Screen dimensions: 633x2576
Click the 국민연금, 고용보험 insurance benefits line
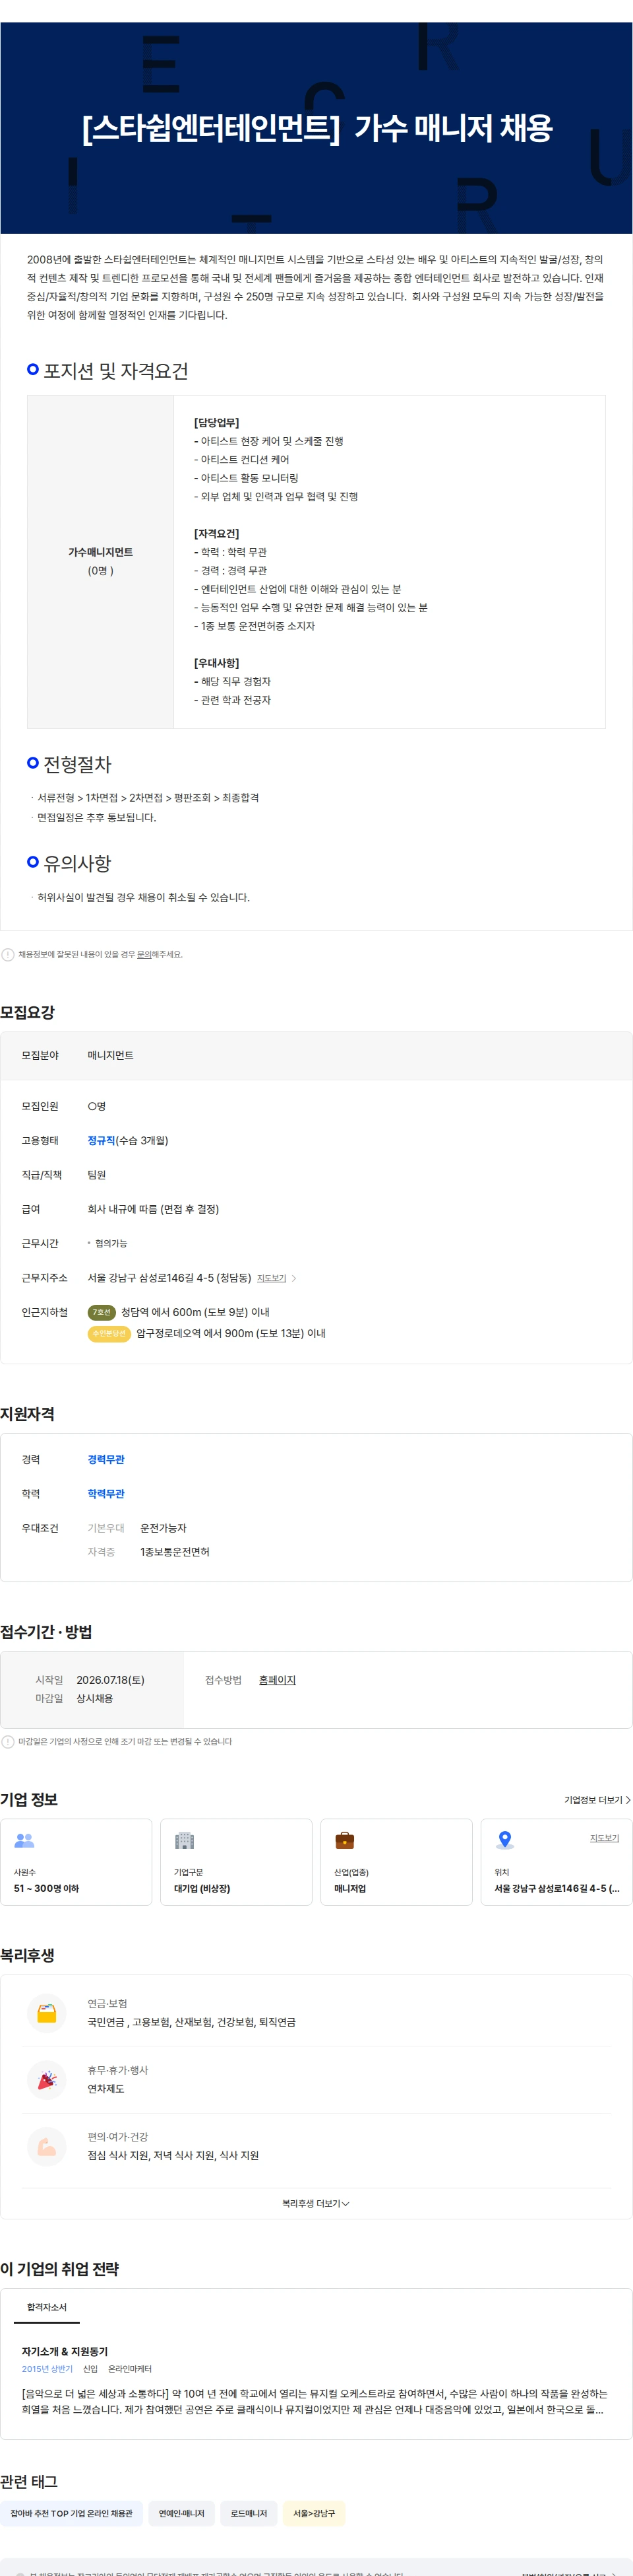192,2022
